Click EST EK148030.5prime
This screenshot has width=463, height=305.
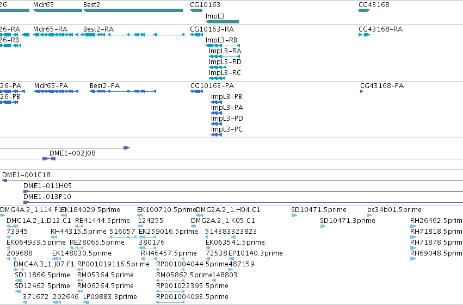tap(82, 253)
